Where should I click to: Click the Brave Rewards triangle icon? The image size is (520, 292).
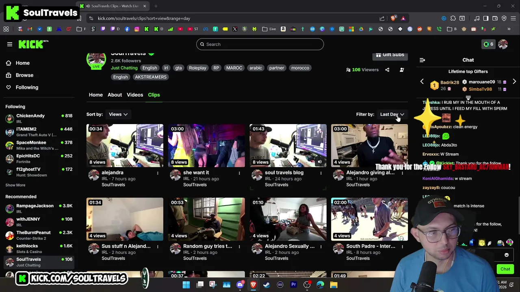pyautogui.click(x=403, y=18)
